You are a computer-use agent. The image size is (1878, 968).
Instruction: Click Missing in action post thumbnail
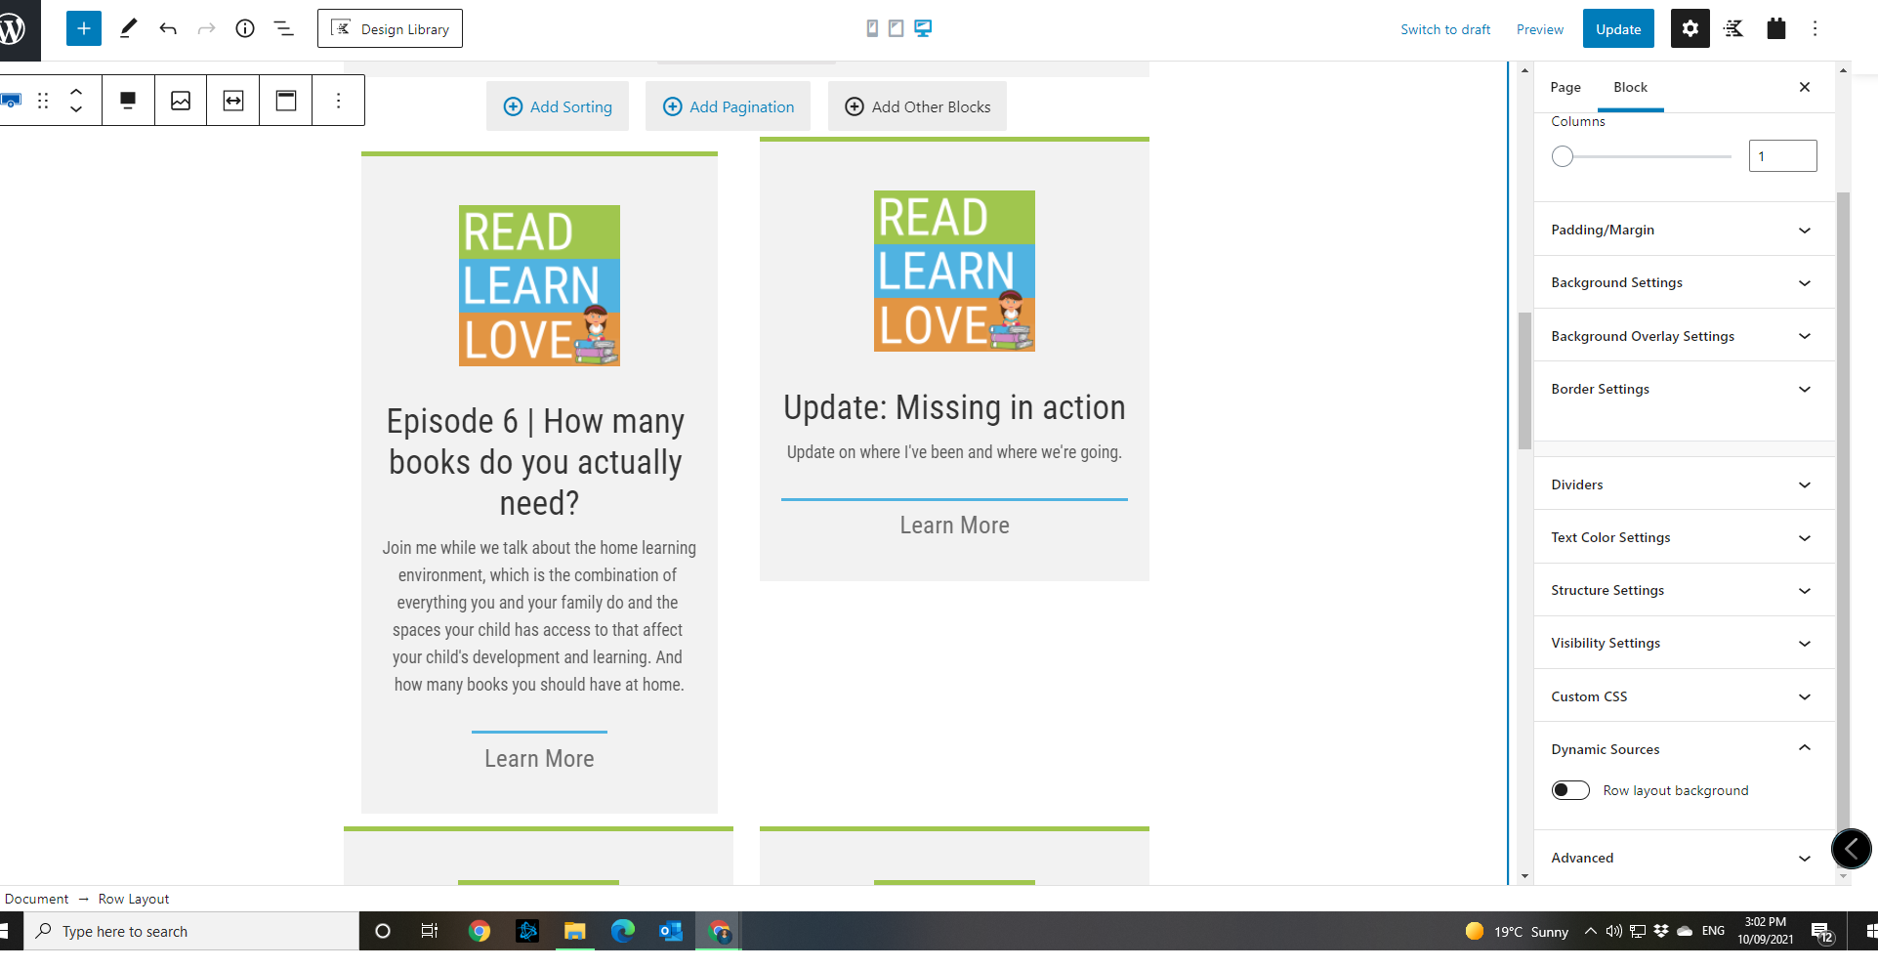[954, 271]
